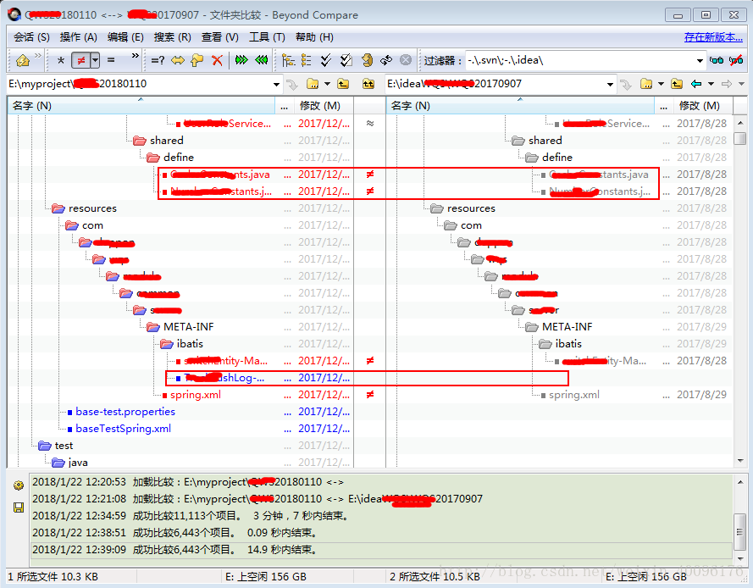The image size is (753, 588).
Task: Click the compare contents (=?) icon
Action: [x=158, y=60]
